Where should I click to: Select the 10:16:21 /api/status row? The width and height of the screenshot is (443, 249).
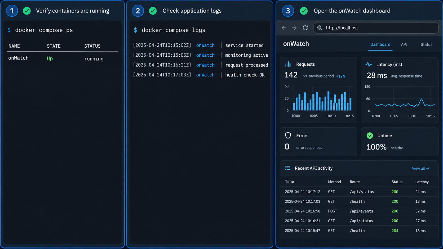tap(359, 221)
